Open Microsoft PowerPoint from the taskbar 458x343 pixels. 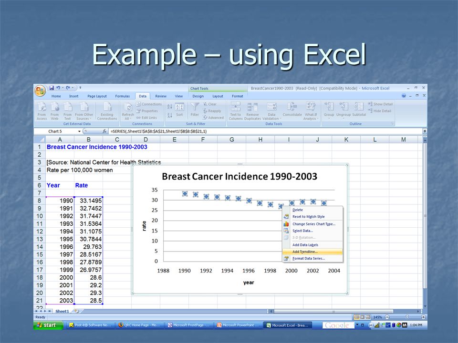pyautogui.click(x=238, y=325)
